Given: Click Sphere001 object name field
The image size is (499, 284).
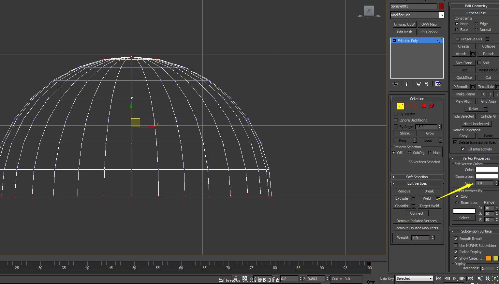Looking at the screenshot, I should pos(414,6).
